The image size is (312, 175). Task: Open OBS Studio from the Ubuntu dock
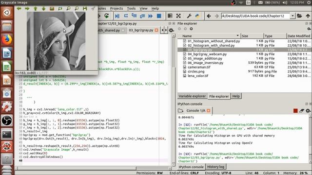7,121
